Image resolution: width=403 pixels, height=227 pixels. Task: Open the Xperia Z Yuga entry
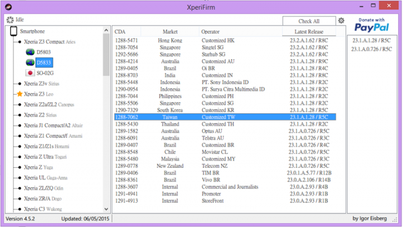pos(38,167)
